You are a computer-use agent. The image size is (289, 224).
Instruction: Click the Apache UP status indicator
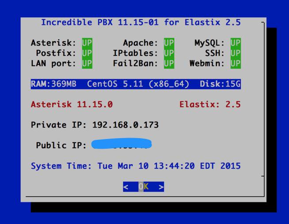pyautogui.click(x=169, y=43)
